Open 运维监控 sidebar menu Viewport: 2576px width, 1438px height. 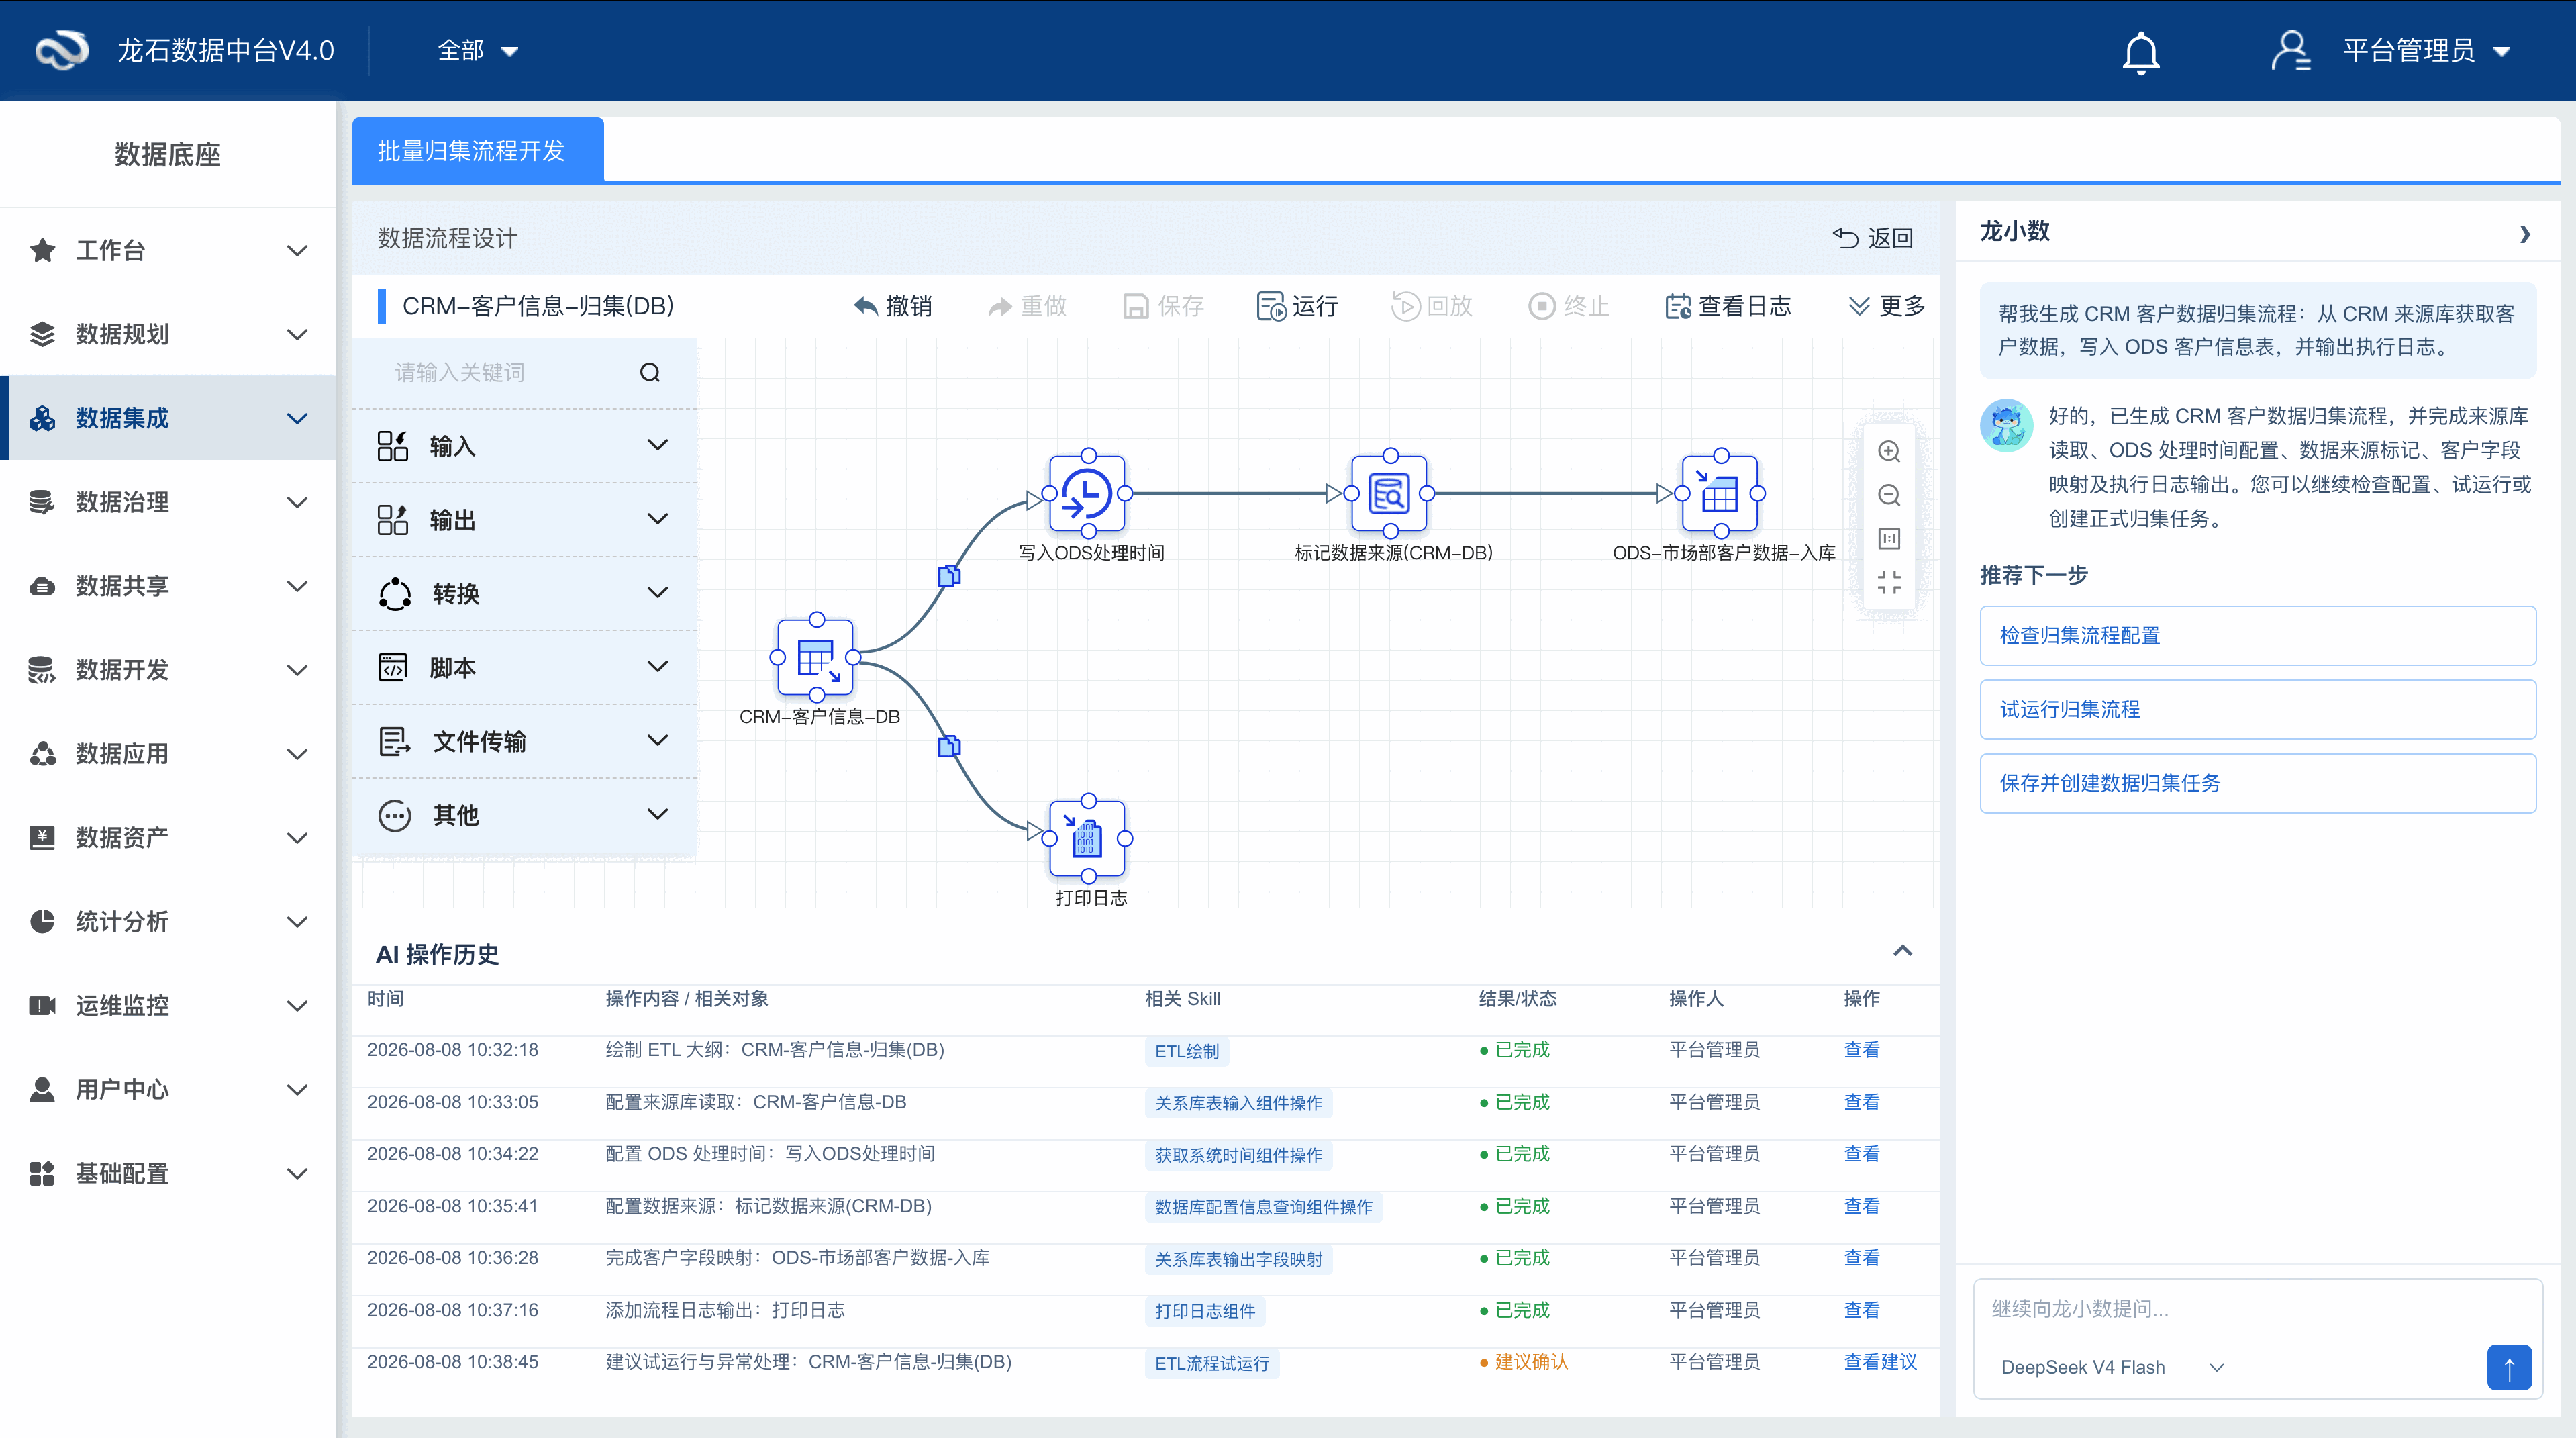(x=168, y=1006)
